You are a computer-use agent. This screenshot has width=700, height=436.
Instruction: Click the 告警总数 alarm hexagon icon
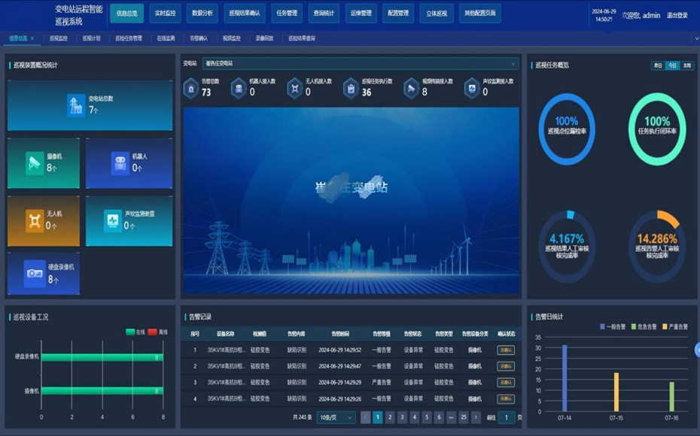tap(191, 89)
